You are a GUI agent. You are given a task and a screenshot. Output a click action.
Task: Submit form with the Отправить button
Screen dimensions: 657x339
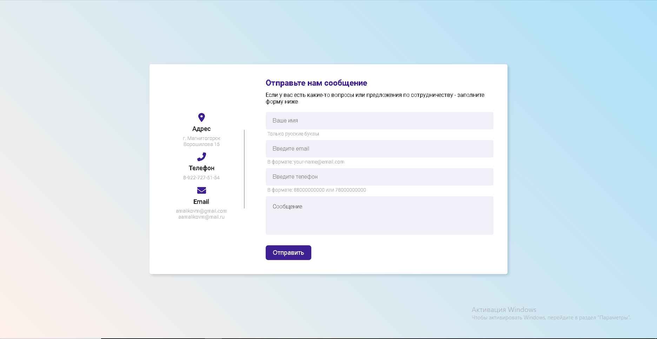(288, 253)
